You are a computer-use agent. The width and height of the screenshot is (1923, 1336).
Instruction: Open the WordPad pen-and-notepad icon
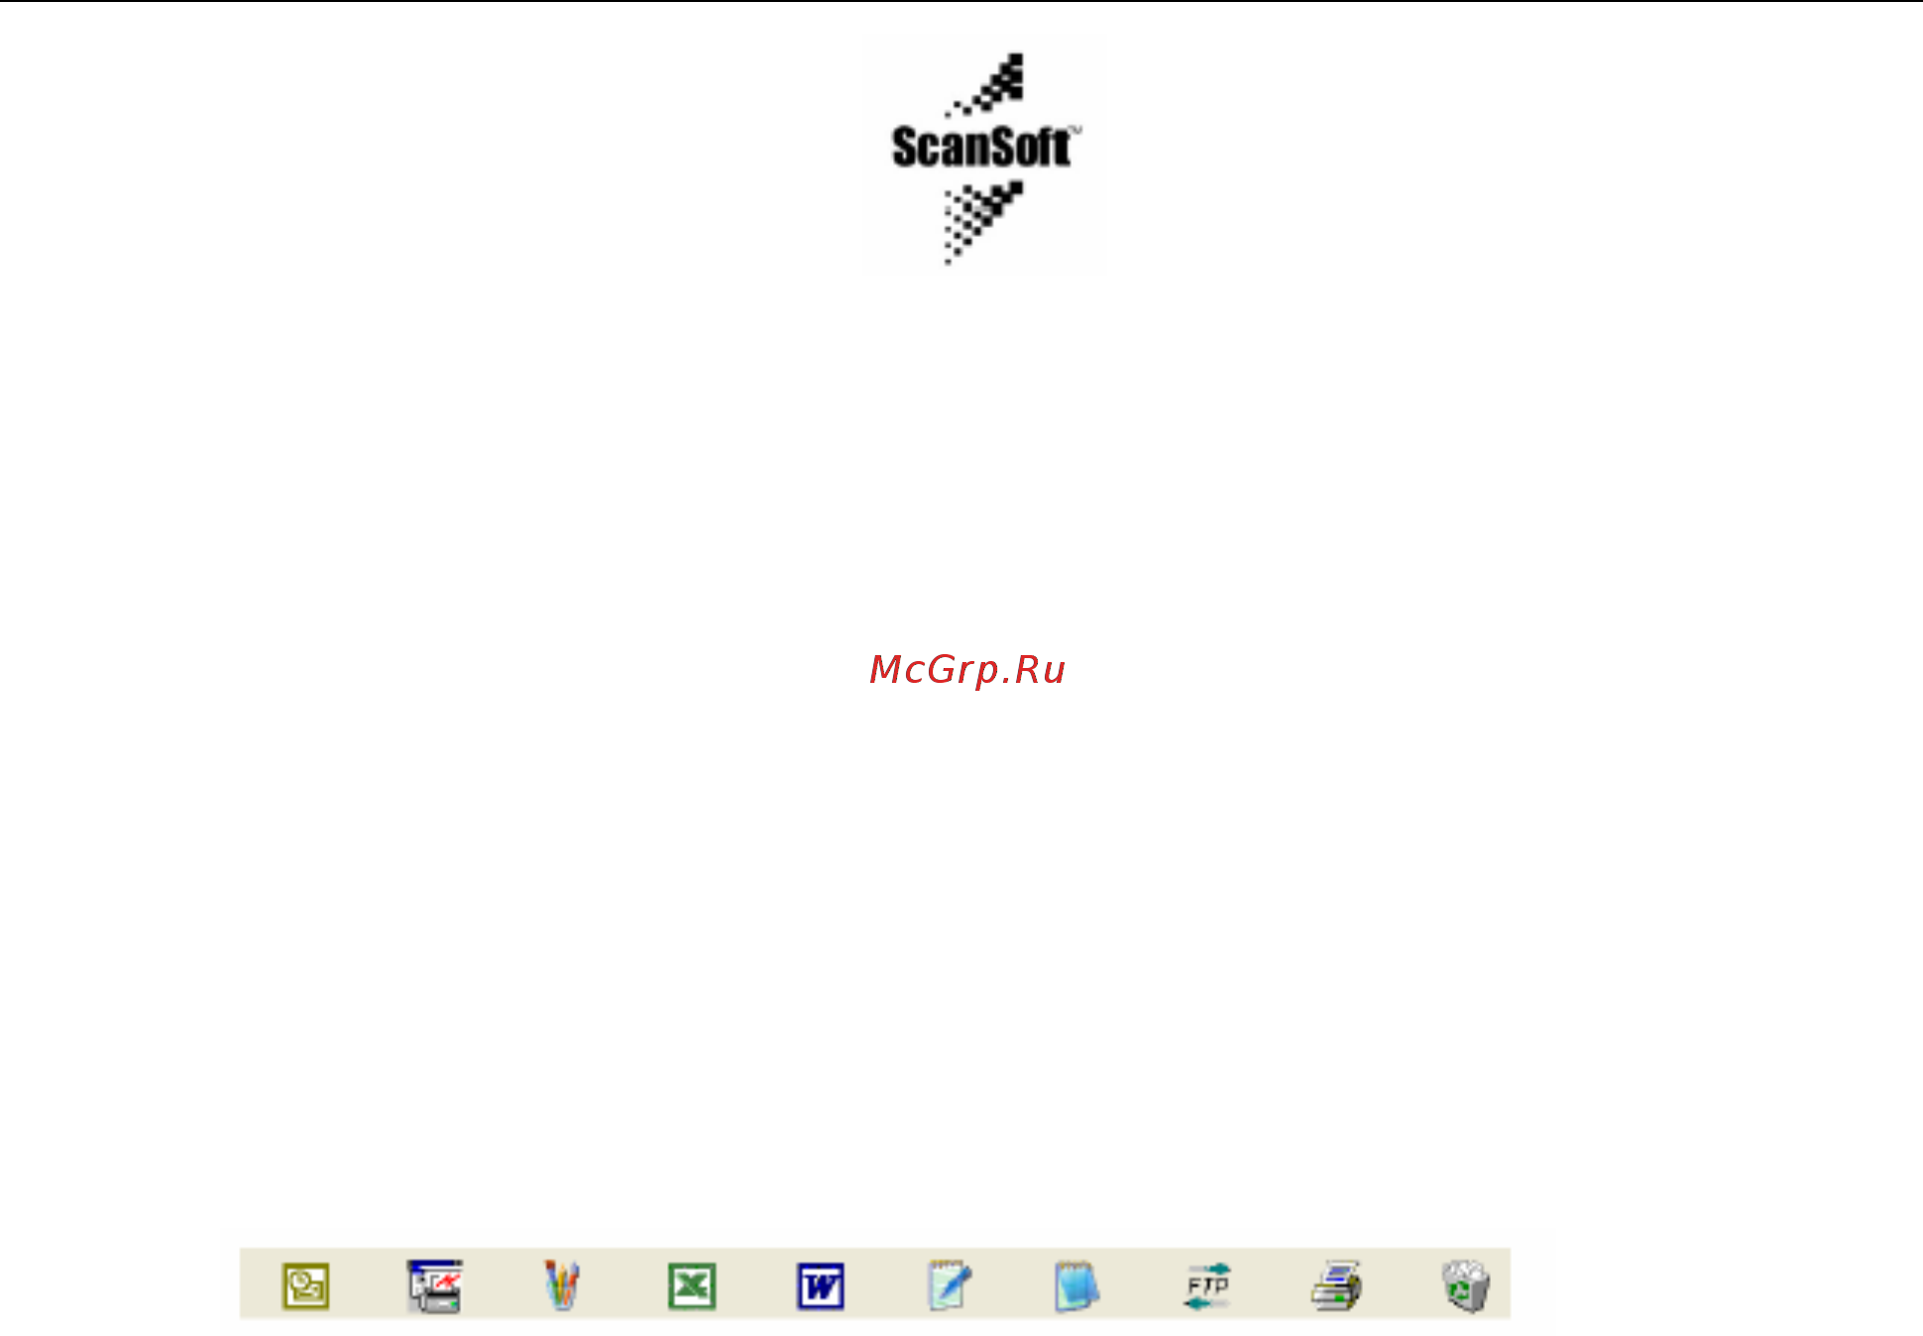coord(950,1285)
